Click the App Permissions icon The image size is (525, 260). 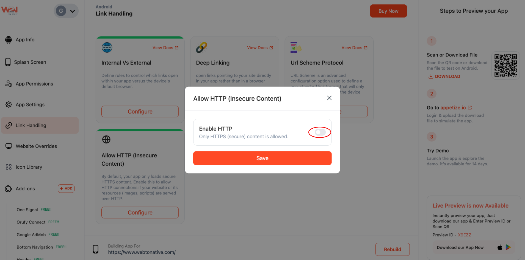[x=9, y=84]
